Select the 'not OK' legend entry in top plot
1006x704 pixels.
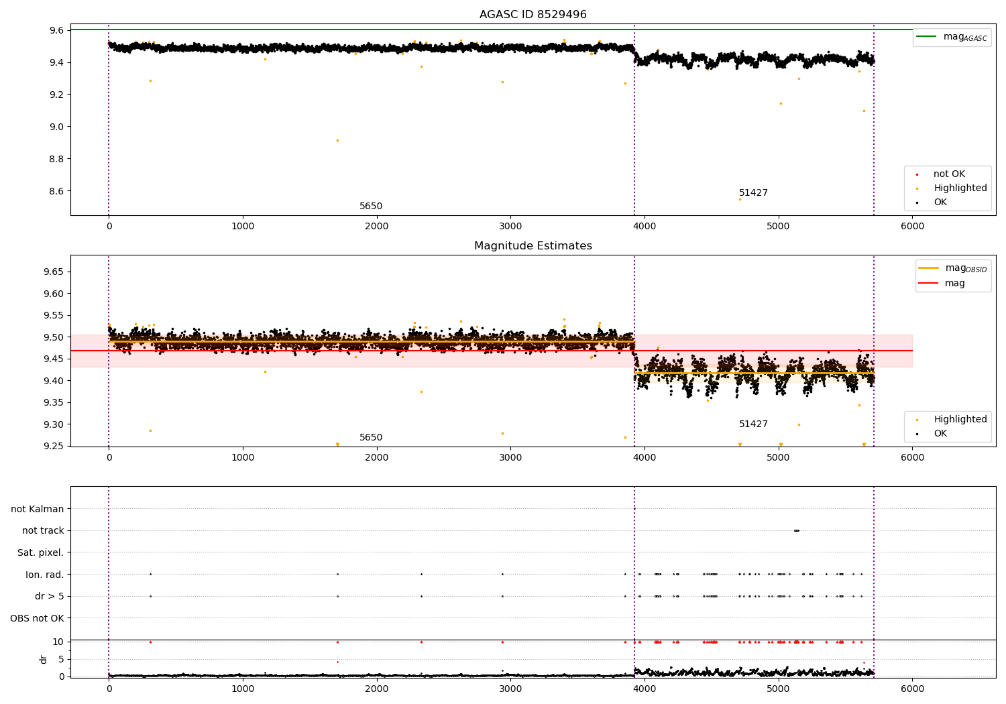click(947, 174)
